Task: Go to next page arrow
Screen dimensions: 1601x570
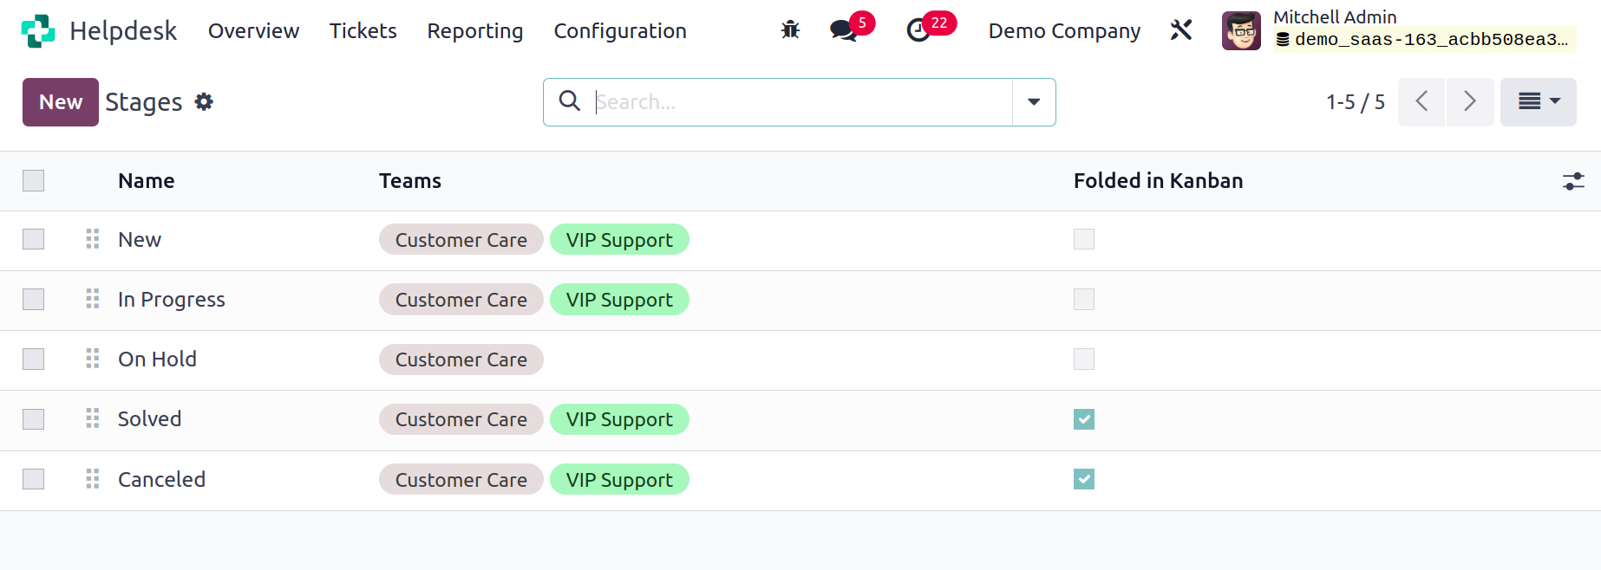Action: pyautogui.click(x=1470, y=102)
